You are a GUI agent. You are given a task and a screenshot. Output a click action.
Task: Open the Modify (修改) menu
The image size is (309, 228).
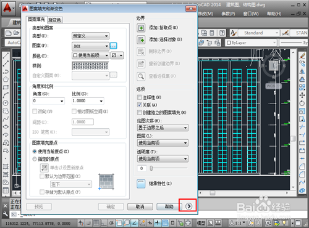205,14
